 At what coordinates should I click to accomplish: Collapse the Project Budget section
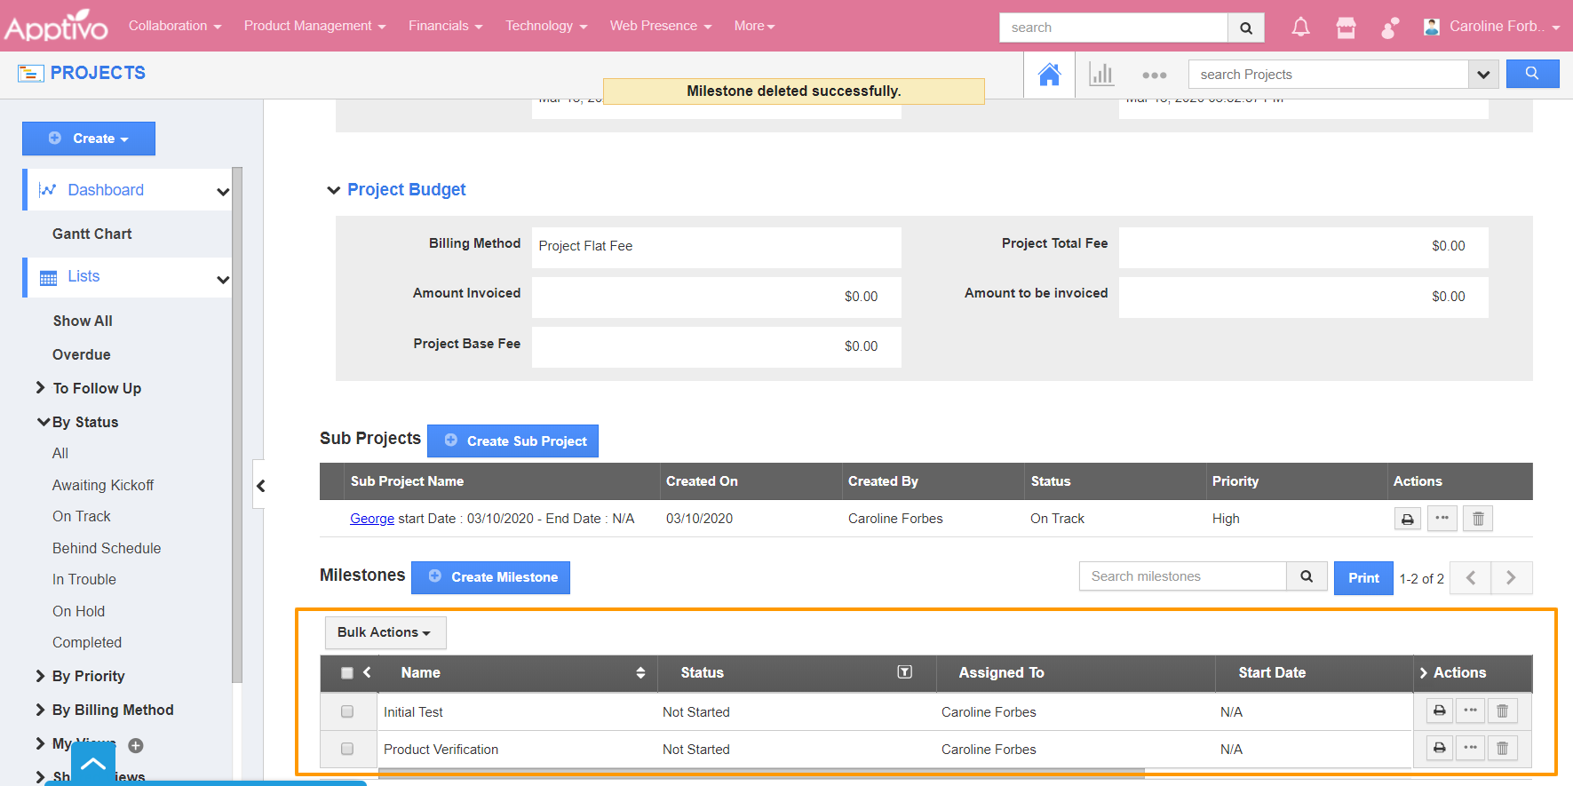point(334,190)
